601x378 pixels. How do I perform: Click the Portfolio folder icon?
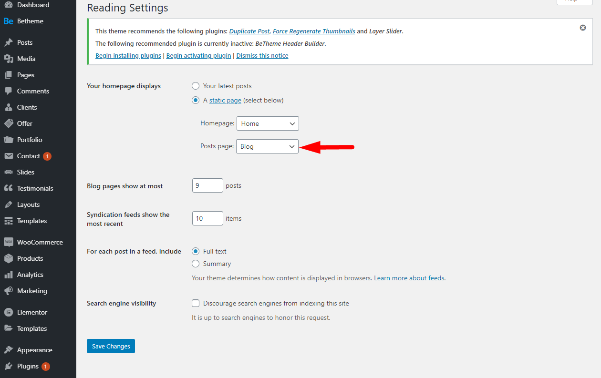[8, 140]
